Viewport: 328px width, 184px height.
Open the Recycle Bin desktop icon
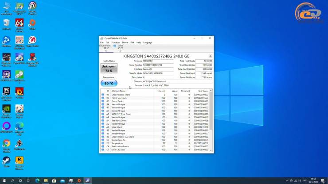point(7,24)
